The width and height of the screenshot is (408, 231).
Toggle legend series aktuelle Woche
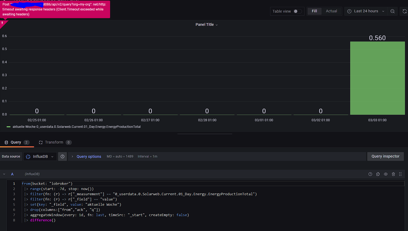[x=9, y=127]
